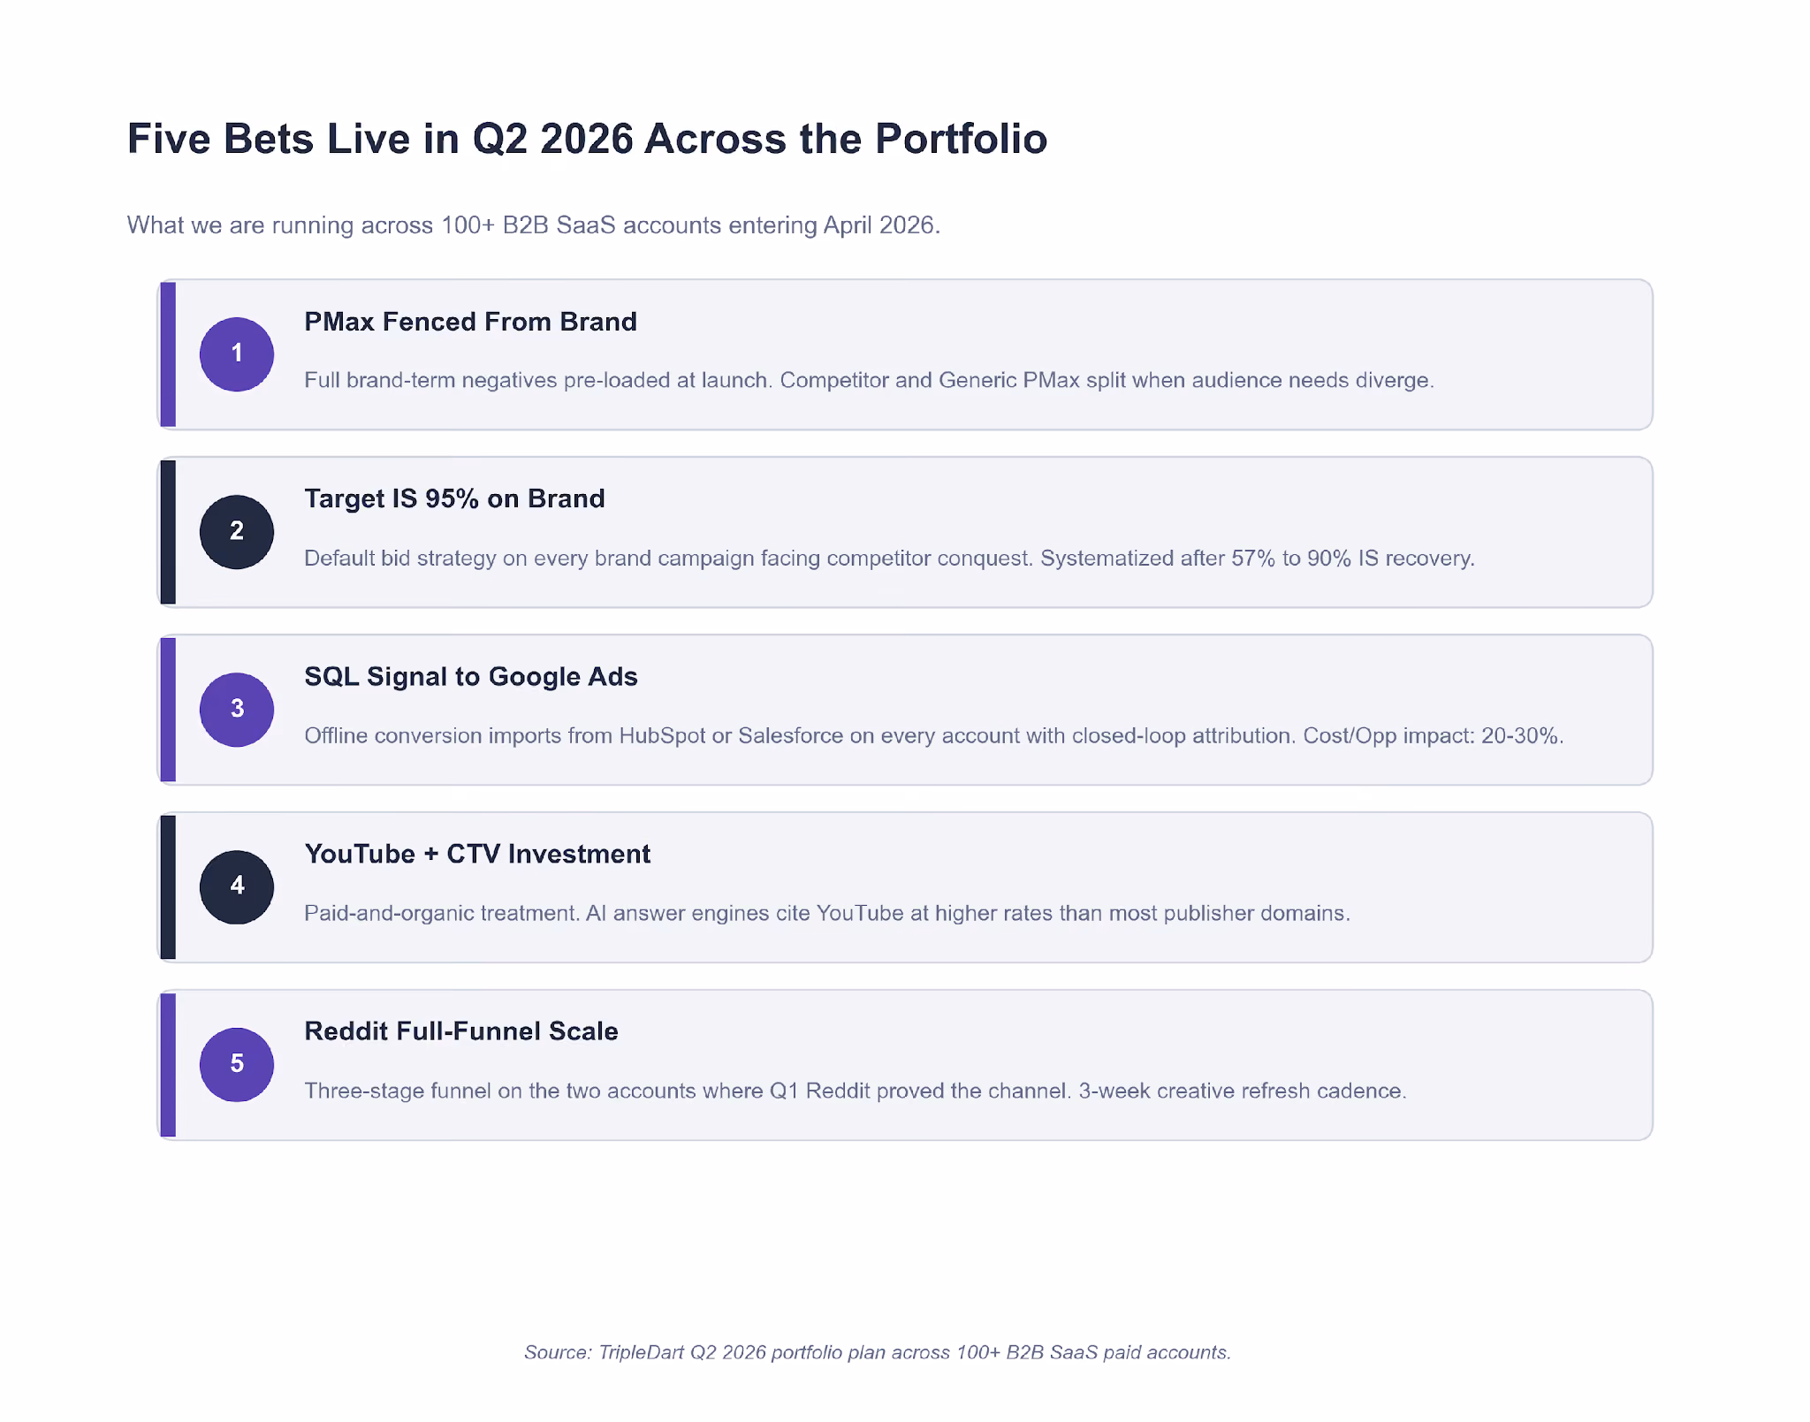Click the offline conversion imports description
The width and height of the screenshot is (1810, 1422).
tap(933, 735)
